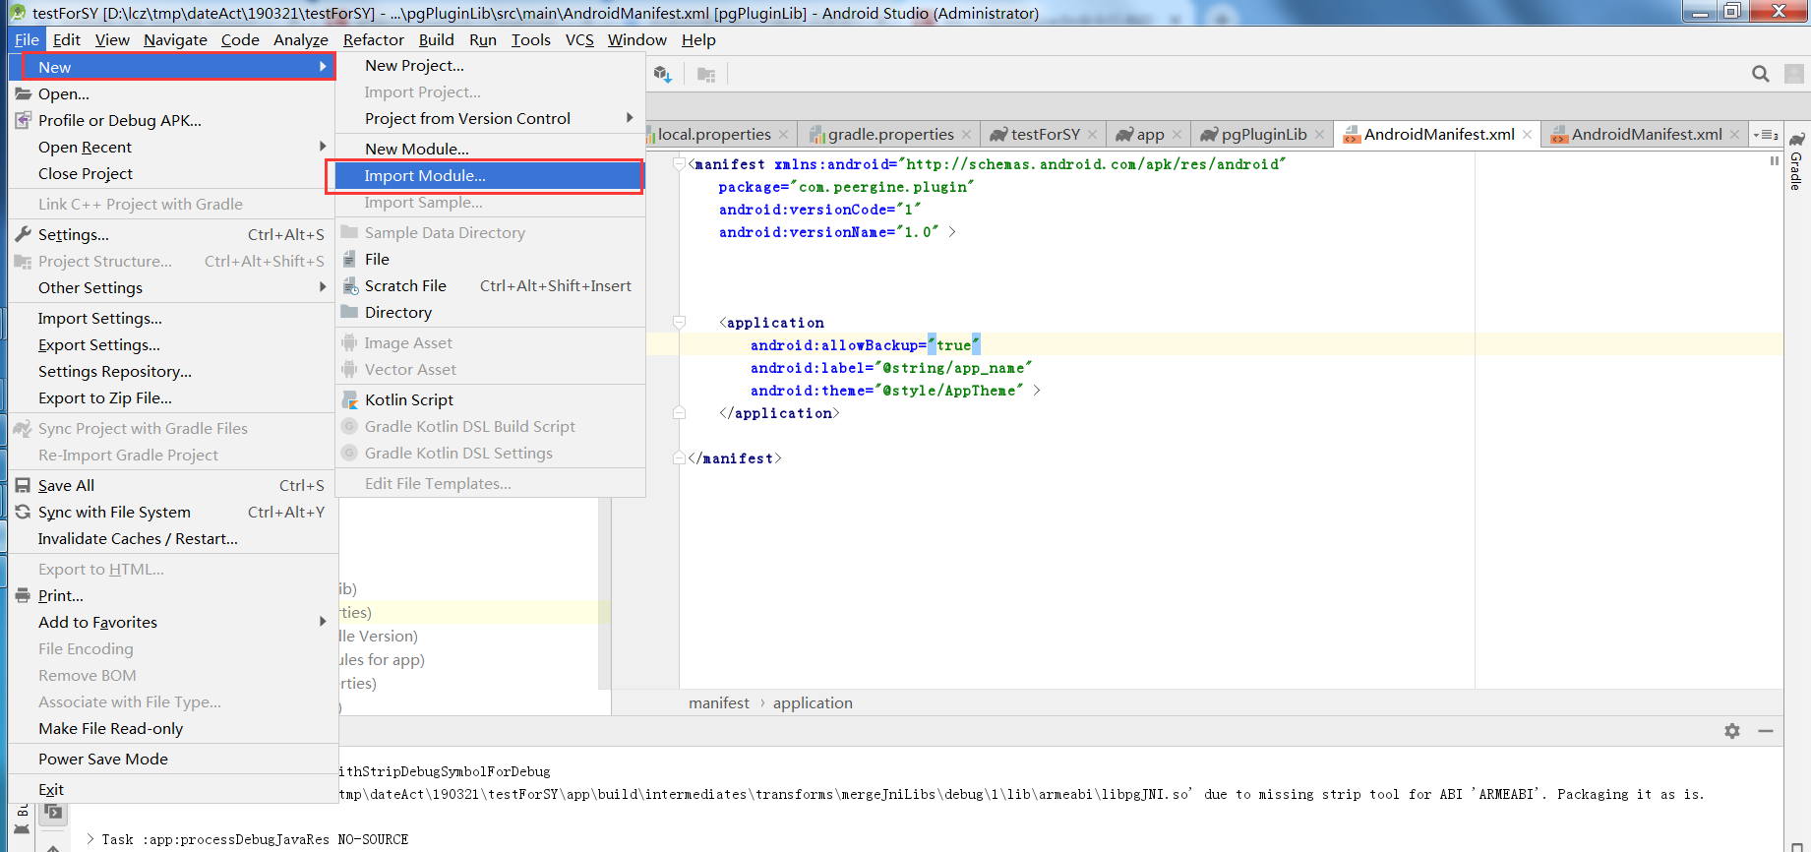The width and height of the screenshot is (1811, 852).
Task: Switch to the pgPluginLib tab
Action: coord(1263,134)
